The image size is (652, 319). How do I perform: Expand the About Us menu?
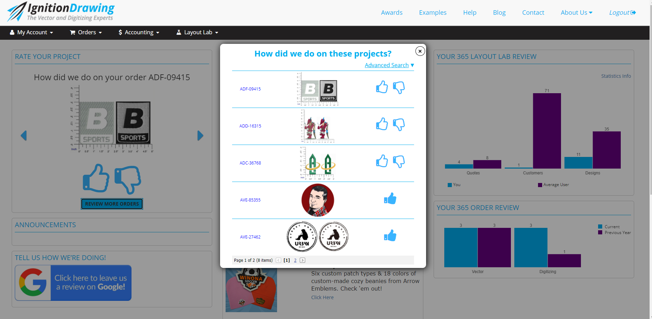576,13
